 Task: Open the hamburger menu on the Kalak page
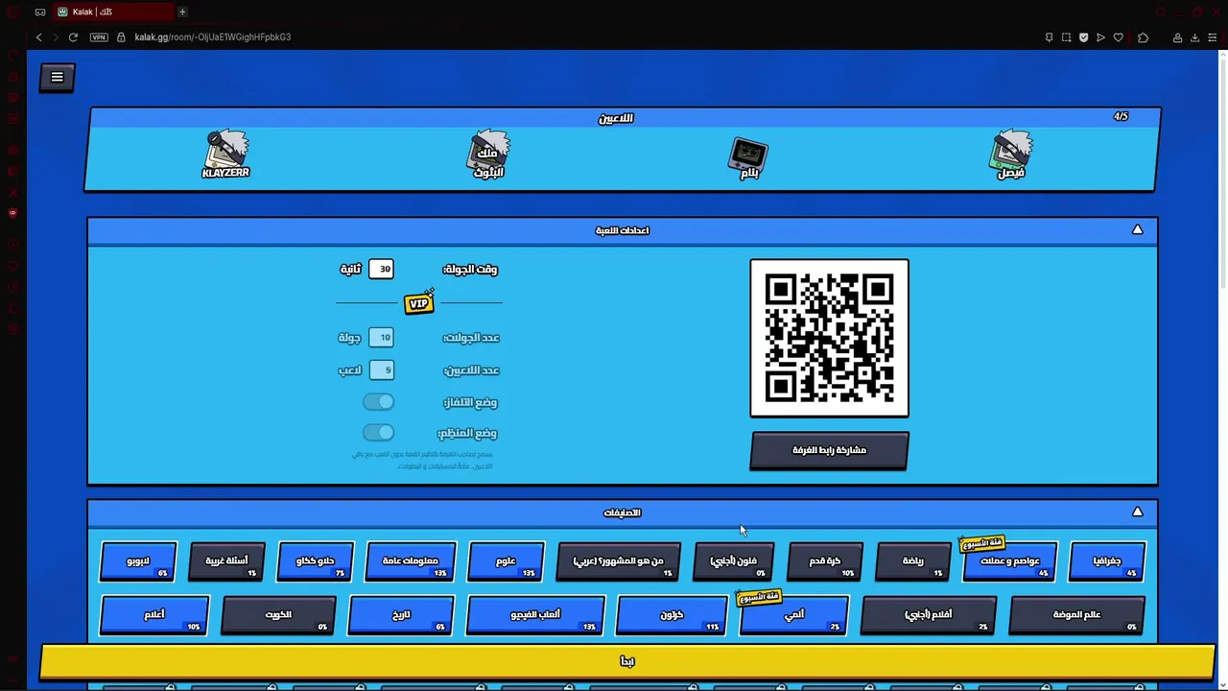[57, 77]
